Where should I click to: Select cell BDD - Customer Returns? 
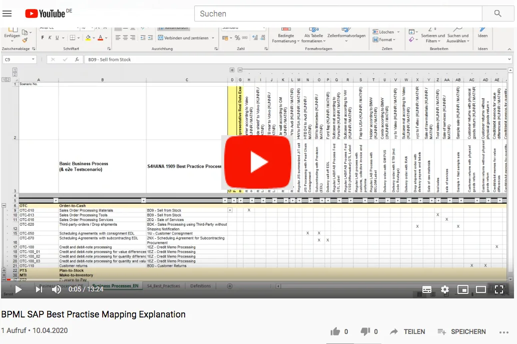pos(187,265)
